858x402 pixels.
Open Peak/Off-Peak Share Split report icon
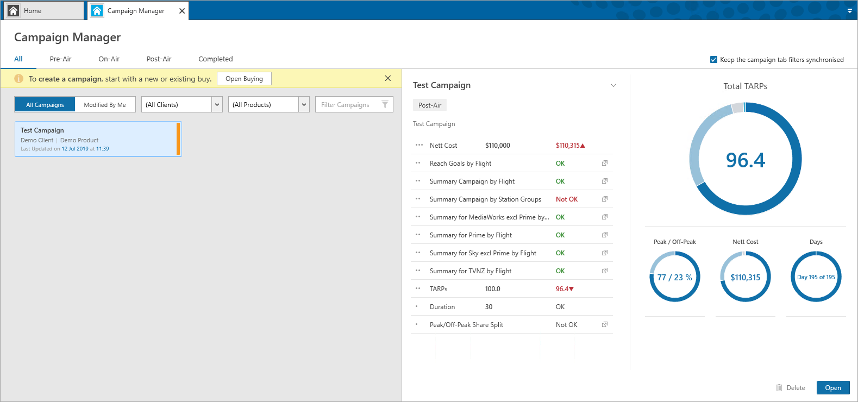pos(604,324)
